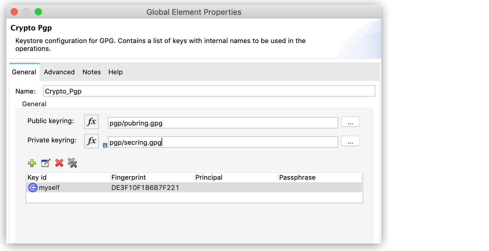Image resolution: width=489 pixels, height=251 pixels.
Task: Remove all key entries
Action: click(72, 163)
